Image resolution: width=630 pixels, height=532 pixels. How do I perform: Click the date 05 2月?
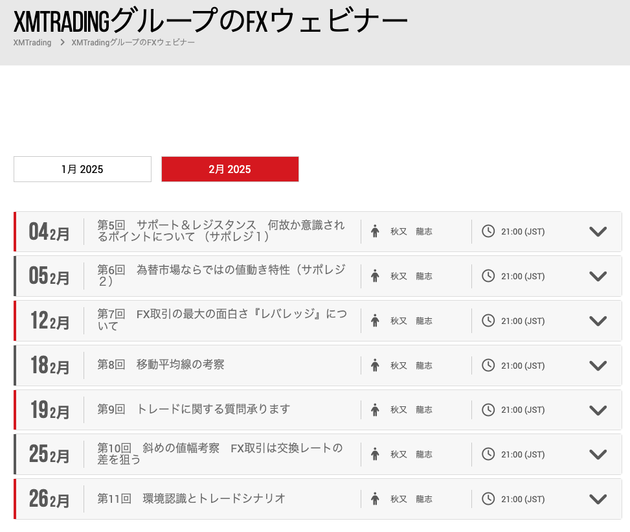click(49, 277)
